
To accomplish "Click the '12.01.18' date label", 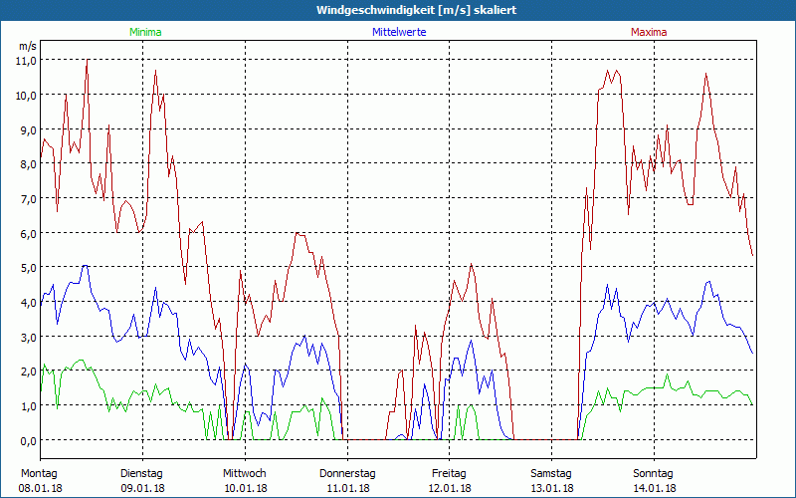I will coord(450,488).
